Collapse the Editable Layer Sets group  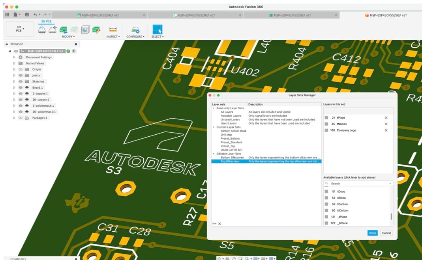214,154
